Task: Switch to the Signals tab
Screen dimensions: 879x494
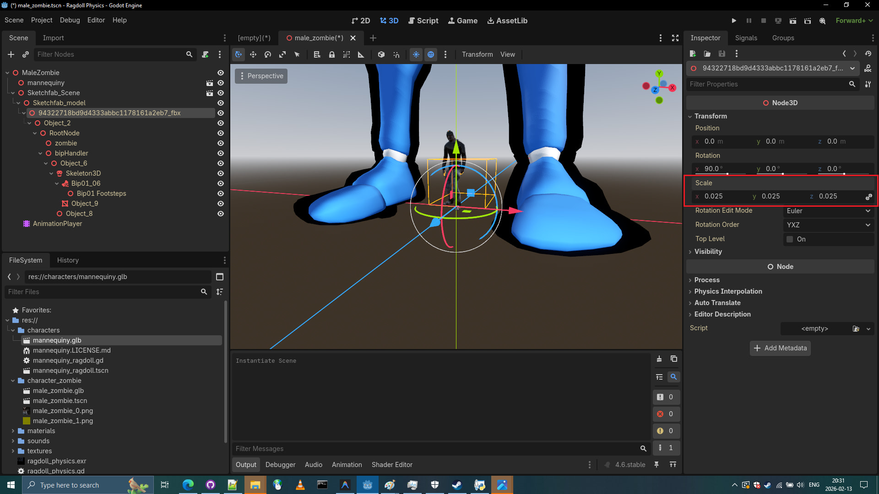Action: click(x=746, y=38)
